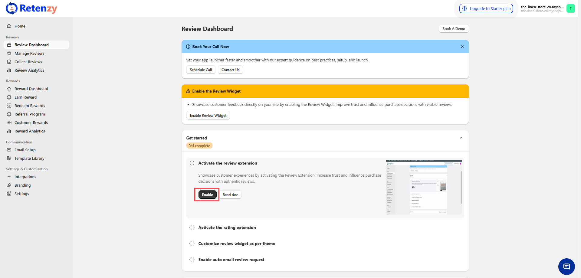The width and height of the screenshot is (581, 278).
Task: Click the Retenzy logo
Action: click(x=31, y=8)
